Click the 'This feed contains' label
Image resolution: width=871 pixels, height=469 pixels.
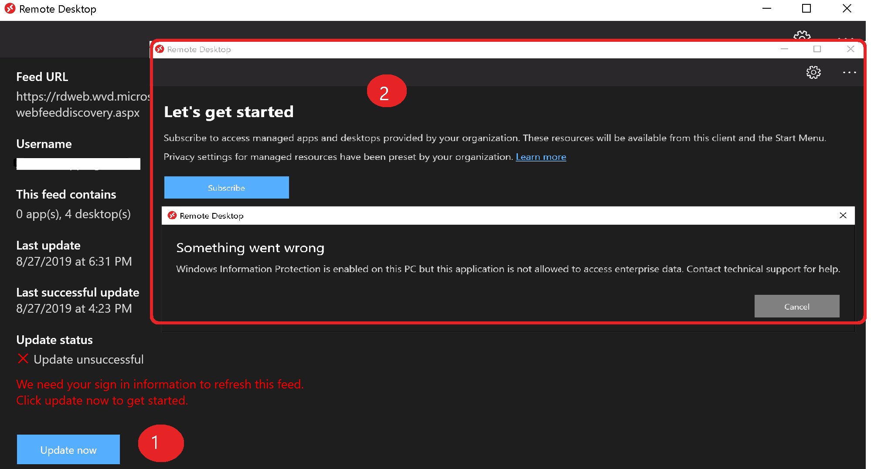66,194
